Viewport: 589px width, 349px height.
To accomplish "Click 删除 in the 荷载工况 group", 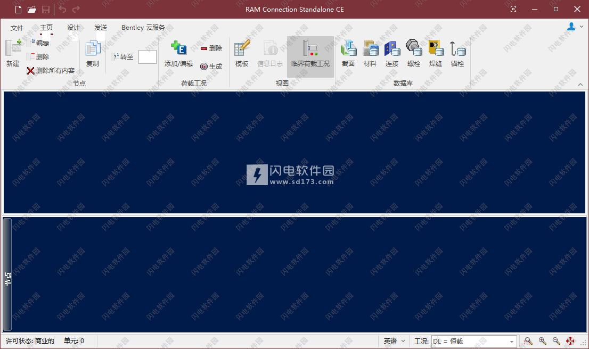I will 211,48.
